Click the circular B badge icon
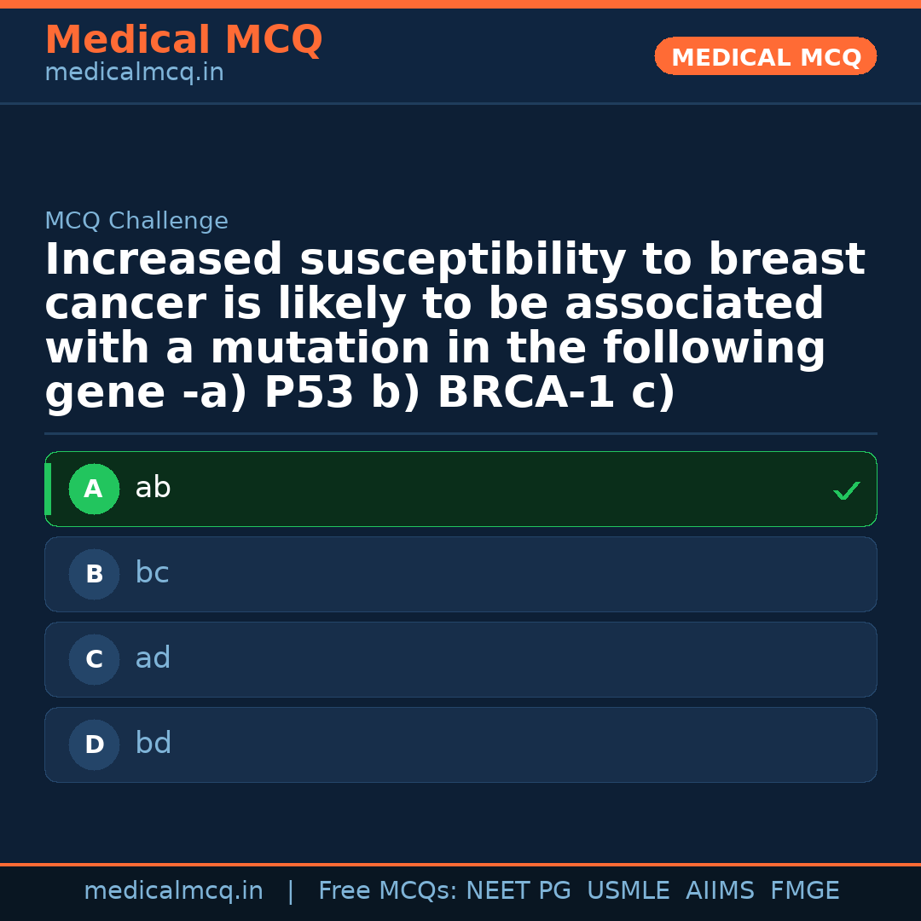 tap(94, 574)
